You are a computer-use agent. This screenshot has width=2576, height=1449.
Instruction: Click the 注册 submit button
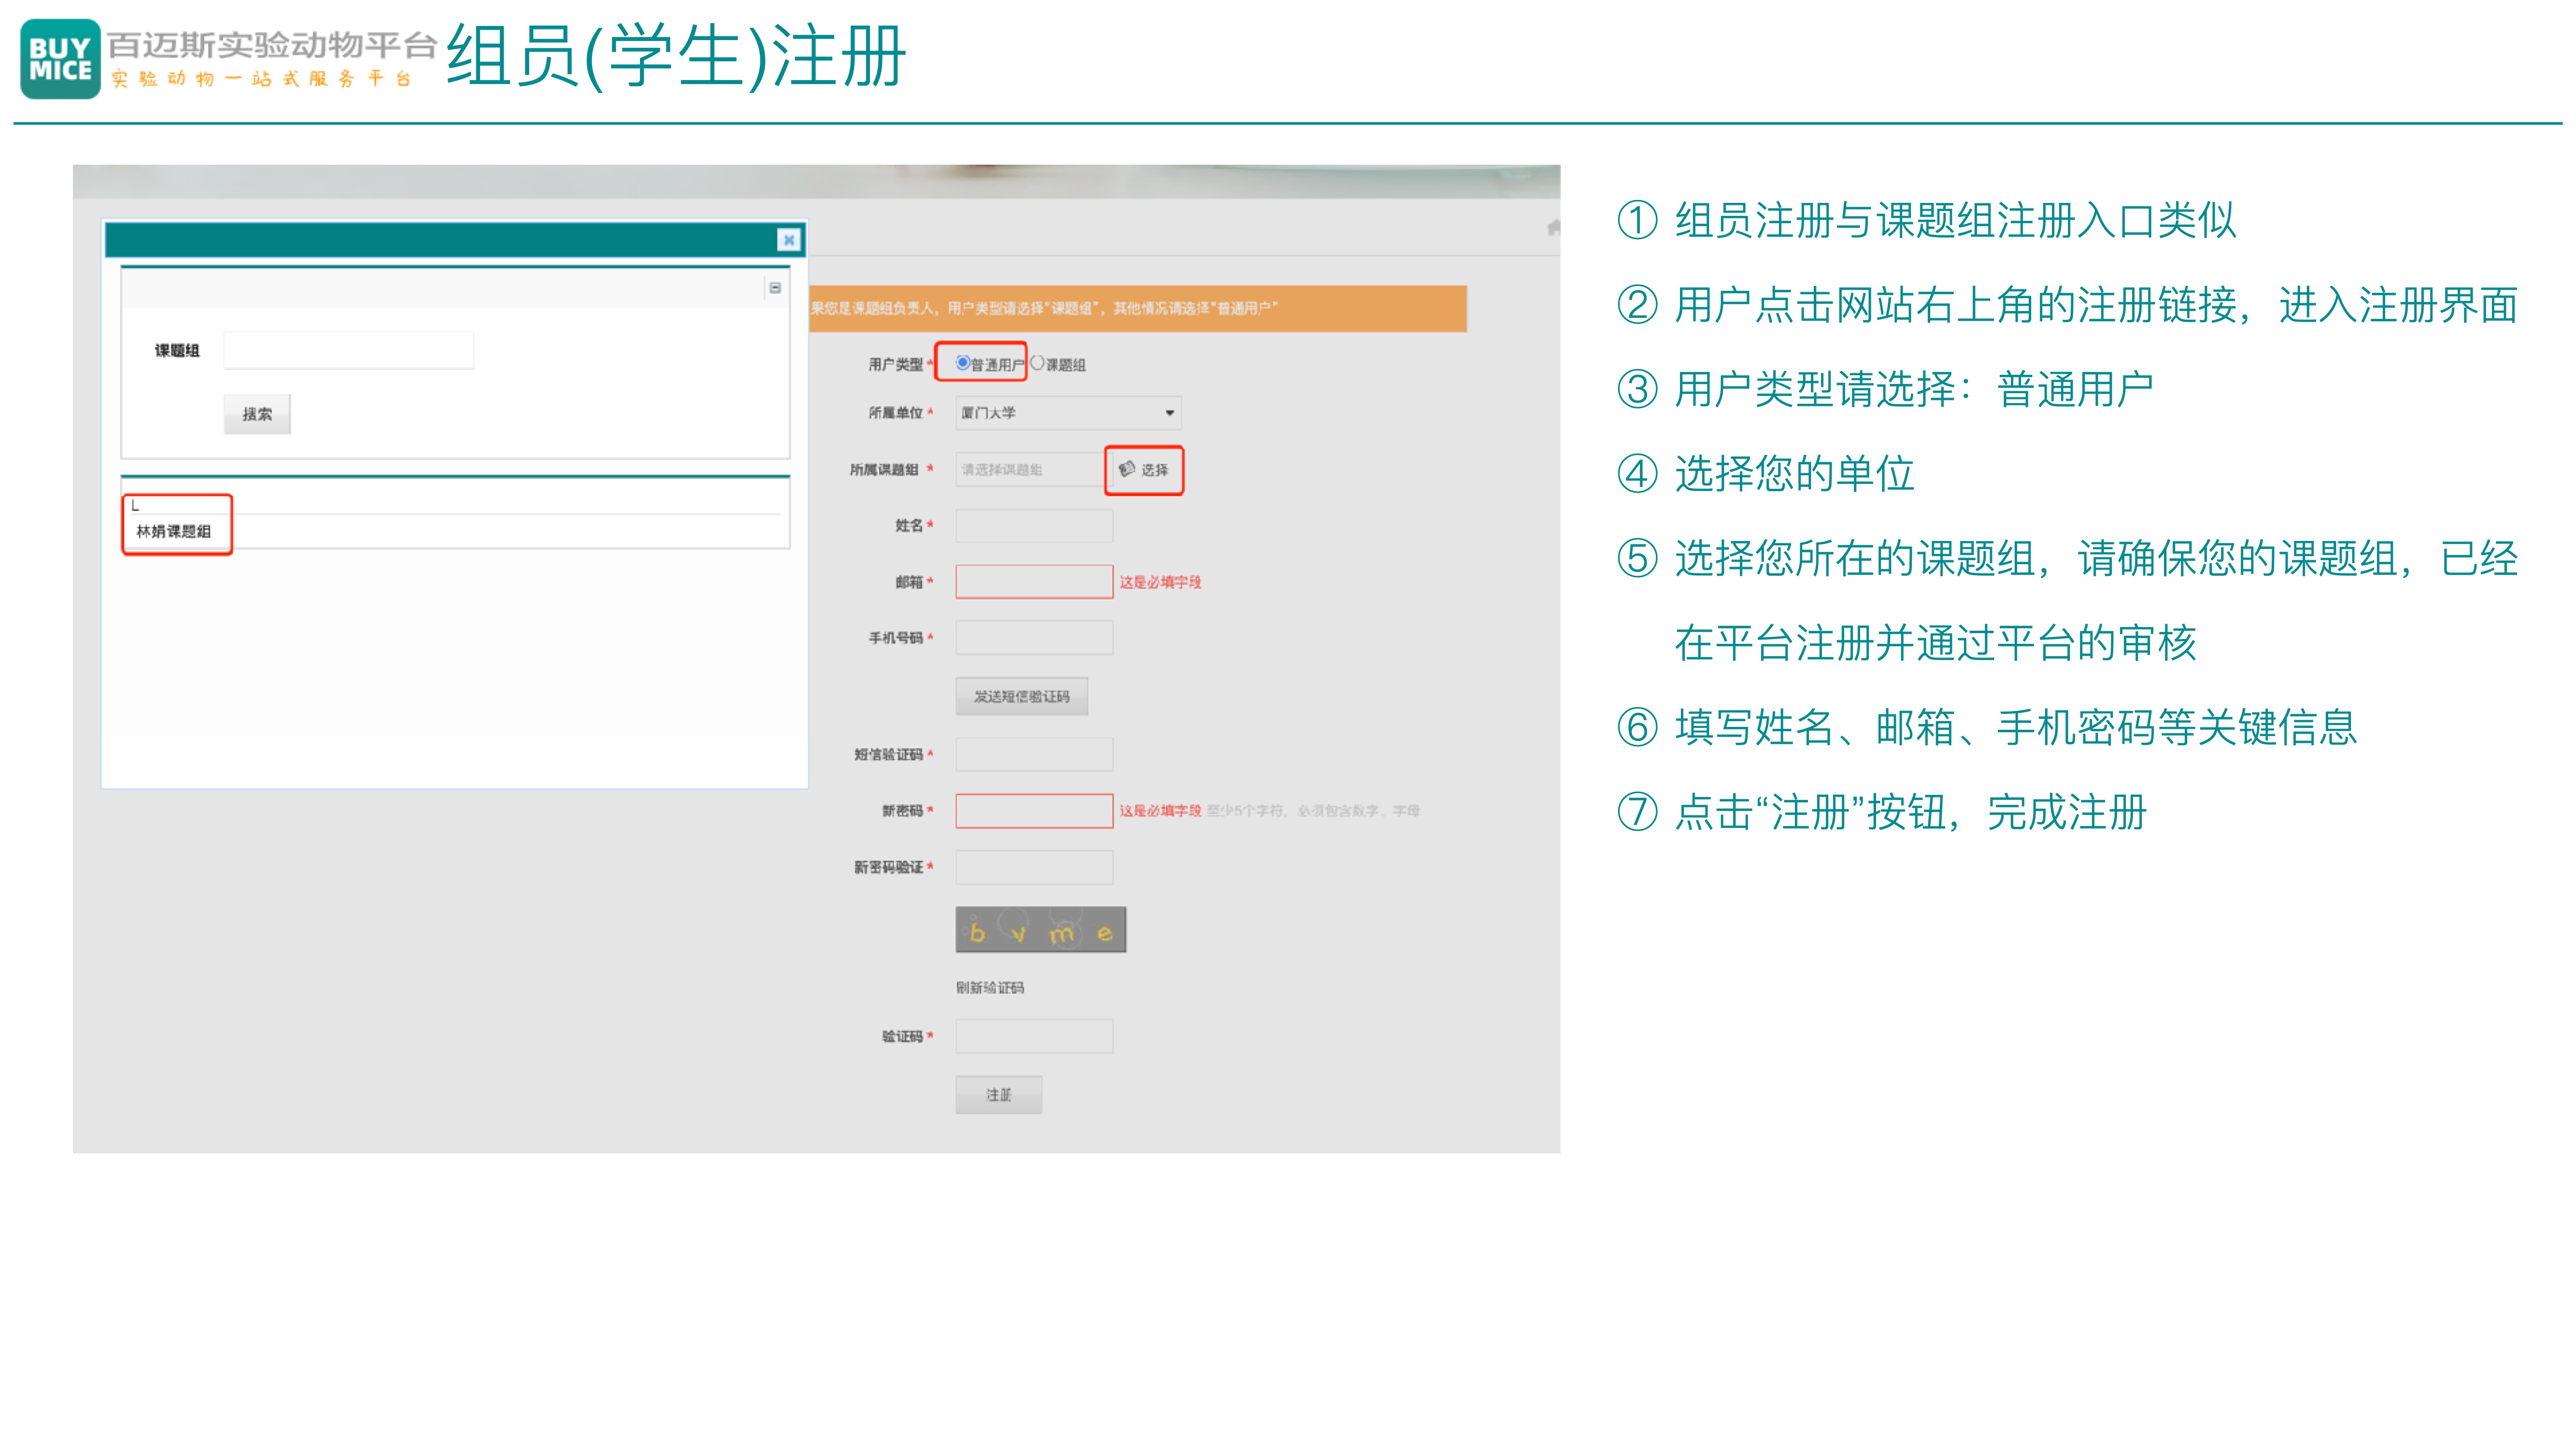click(x=998, y=1095)
